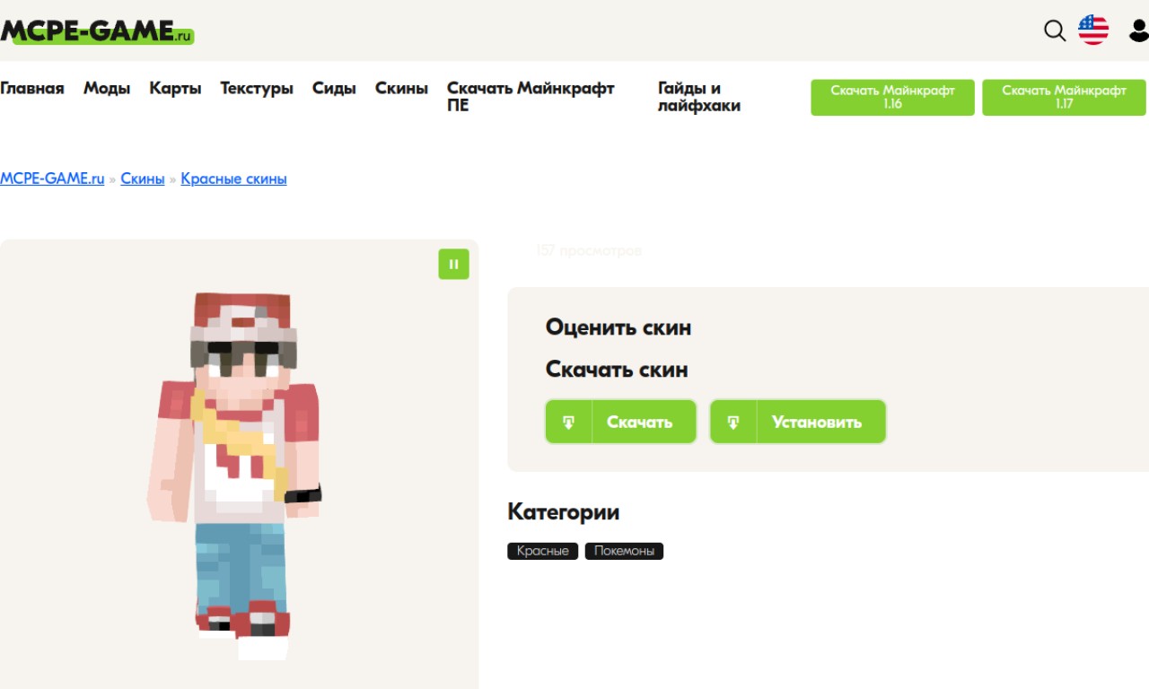Open the Скины menu item
The height and width of the screenshot is (689, 1149).
pyautogui.click(x=401, y=88)
